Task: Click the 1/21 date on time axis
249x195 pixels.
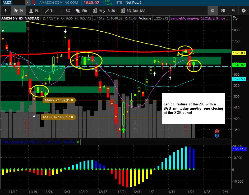Action: (191, 192)
